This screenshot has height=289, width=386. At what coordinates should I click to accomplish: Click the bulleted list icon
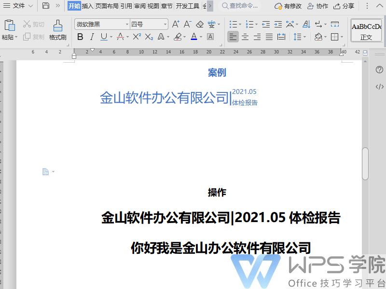tap(233, 24)
